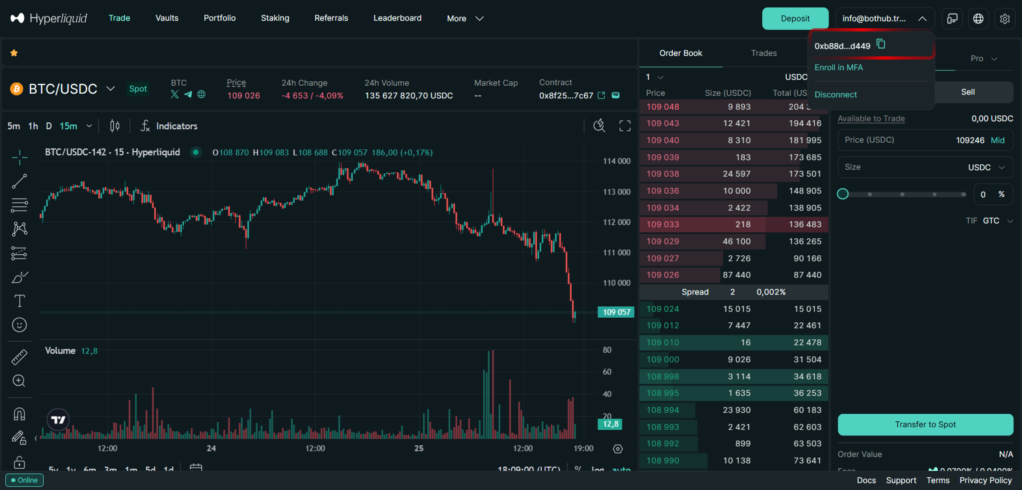Viewport: 1022px width, 490px height.
Task: Open the chart fullscreen mode icon
Action: (625, 126)
